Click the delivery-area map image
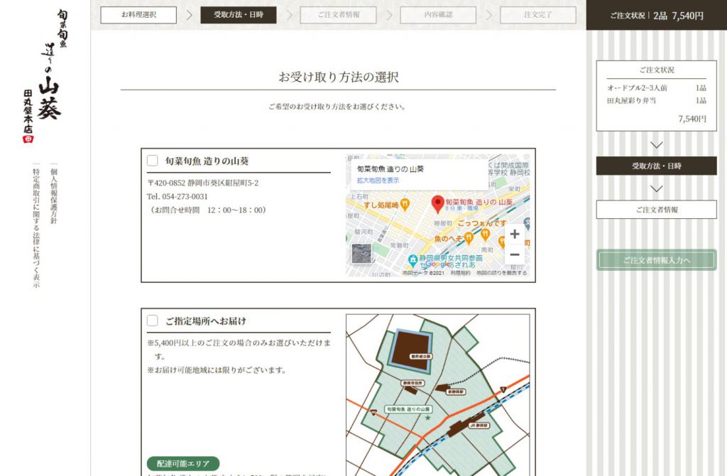The image size is (727, 476). (437, 395)
